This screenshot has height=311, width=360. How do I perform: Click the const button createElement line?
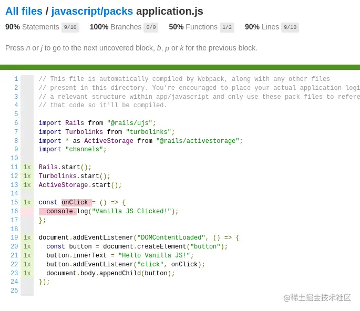click(x=137, y=246)
